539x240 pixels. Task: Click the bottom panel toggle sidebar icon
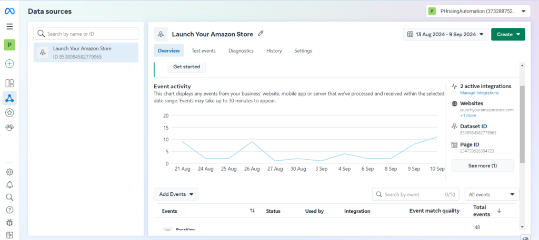[9, 235]
